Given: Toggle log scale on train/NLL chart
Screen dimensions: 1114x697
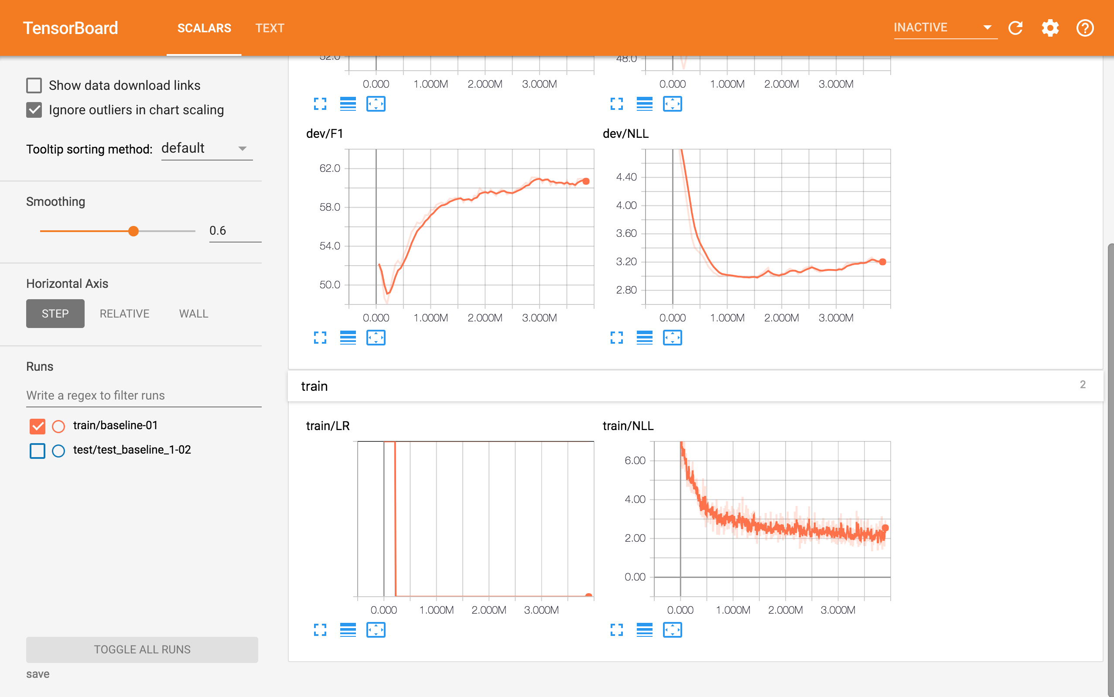Looking at the screenshot, I should click(644, 630).
